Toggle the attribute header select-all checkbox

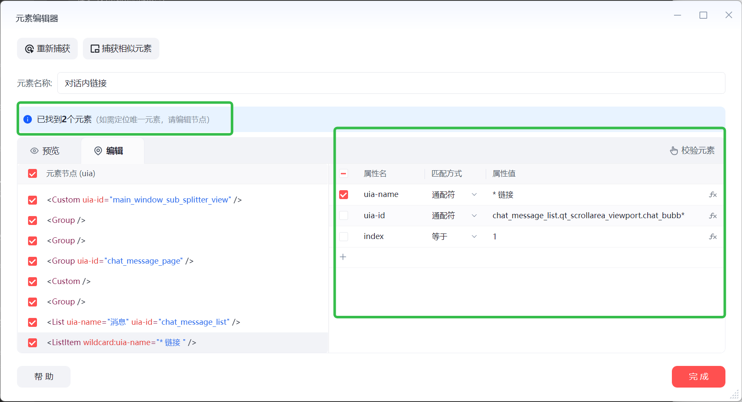(343, 174)
